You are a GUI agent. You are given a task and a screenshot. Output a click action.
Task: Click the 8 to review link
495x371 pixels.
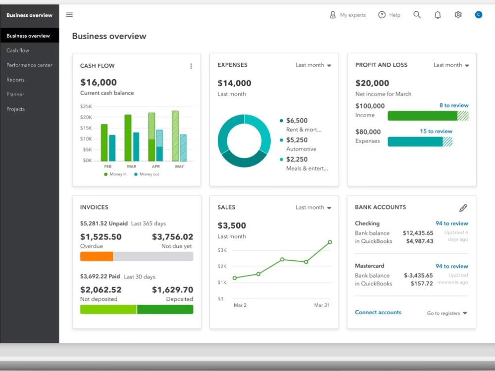[454, 105]
